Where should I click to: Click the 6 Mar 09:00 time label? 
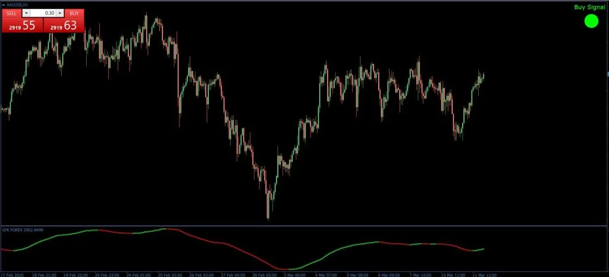tap(390, 275)
